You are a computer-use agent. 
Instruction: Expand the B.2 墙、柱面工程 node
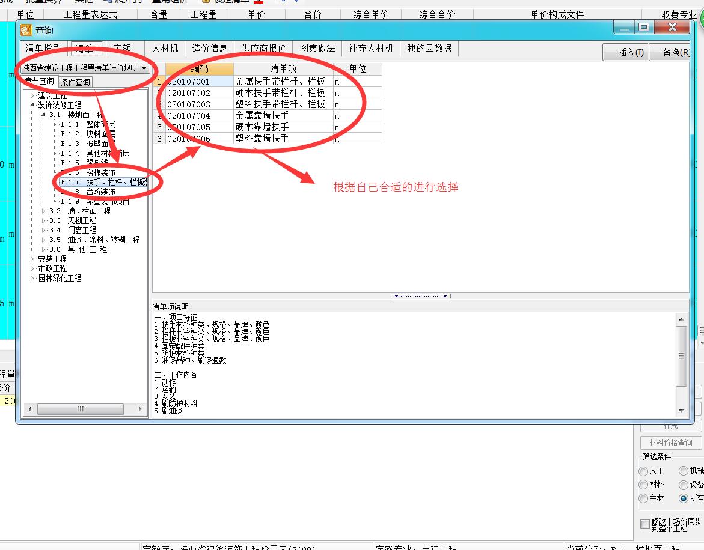pyautogui.click(x=43, y=211)
